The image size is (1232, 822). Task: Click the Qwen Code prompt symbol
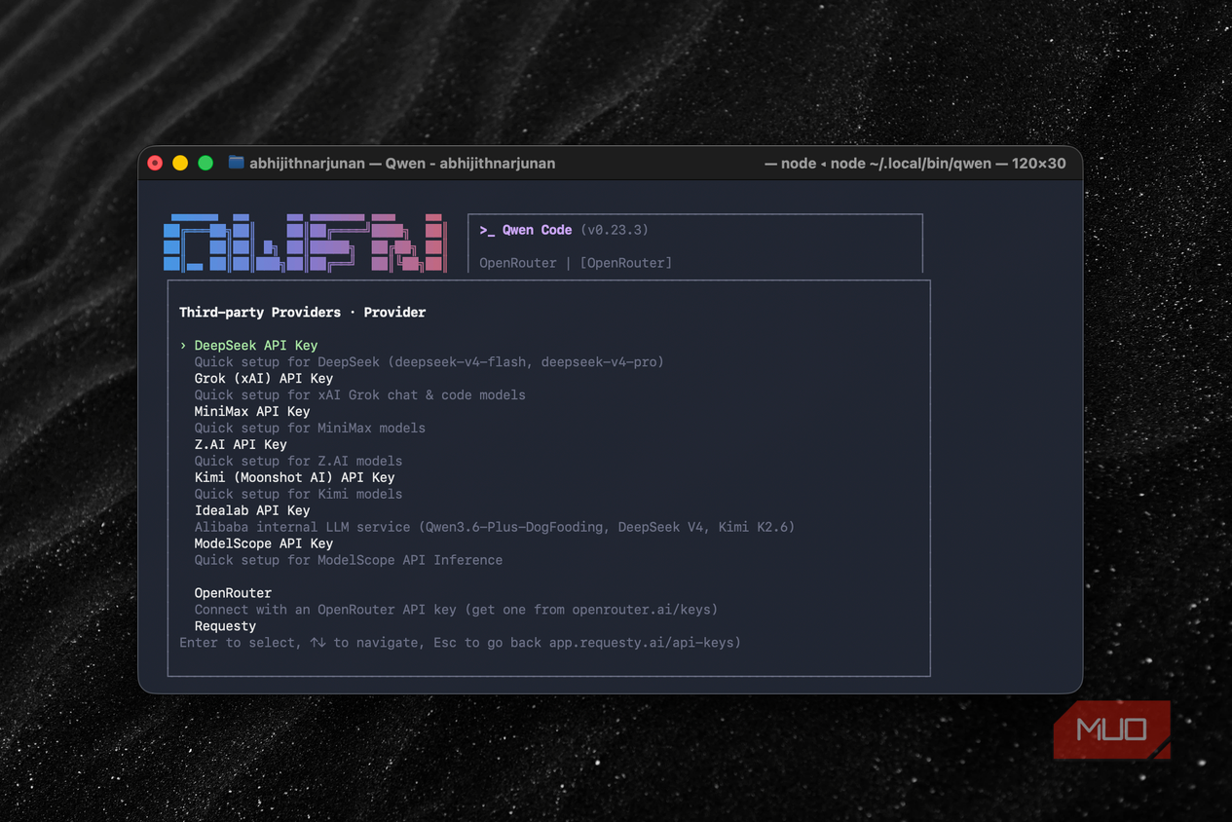(x=487, y=230)
